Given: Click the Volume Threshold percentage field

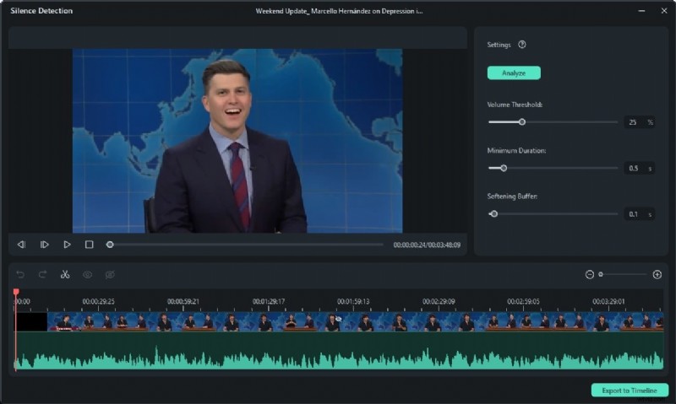Looking at the screenshot, I should 634,121.
